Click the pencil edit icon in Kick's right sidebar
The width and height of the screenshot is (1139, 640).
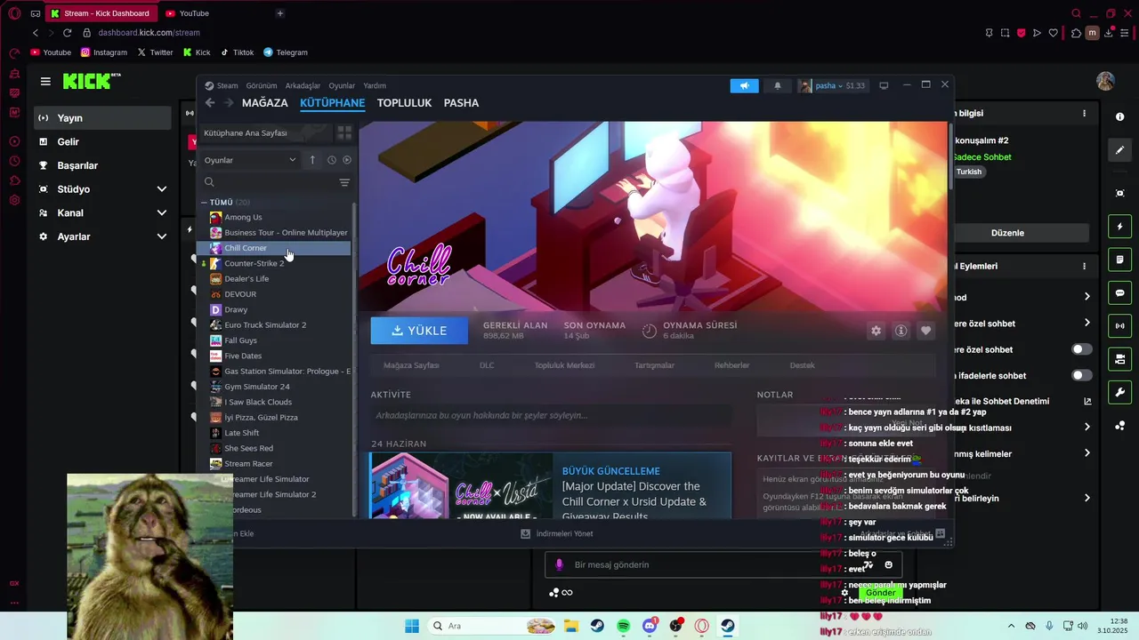[x=1119, y=150]
